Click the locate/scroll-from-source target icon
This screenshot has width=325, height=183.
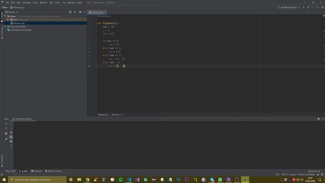70,12
